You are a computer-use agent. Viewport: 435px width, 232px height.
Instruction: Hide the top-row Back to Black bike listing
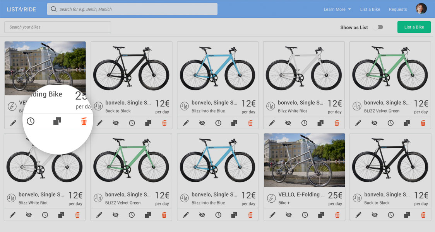(x=116, y=123)
